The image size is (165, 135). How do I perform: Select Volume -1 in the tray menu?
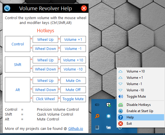coord(141,84)
